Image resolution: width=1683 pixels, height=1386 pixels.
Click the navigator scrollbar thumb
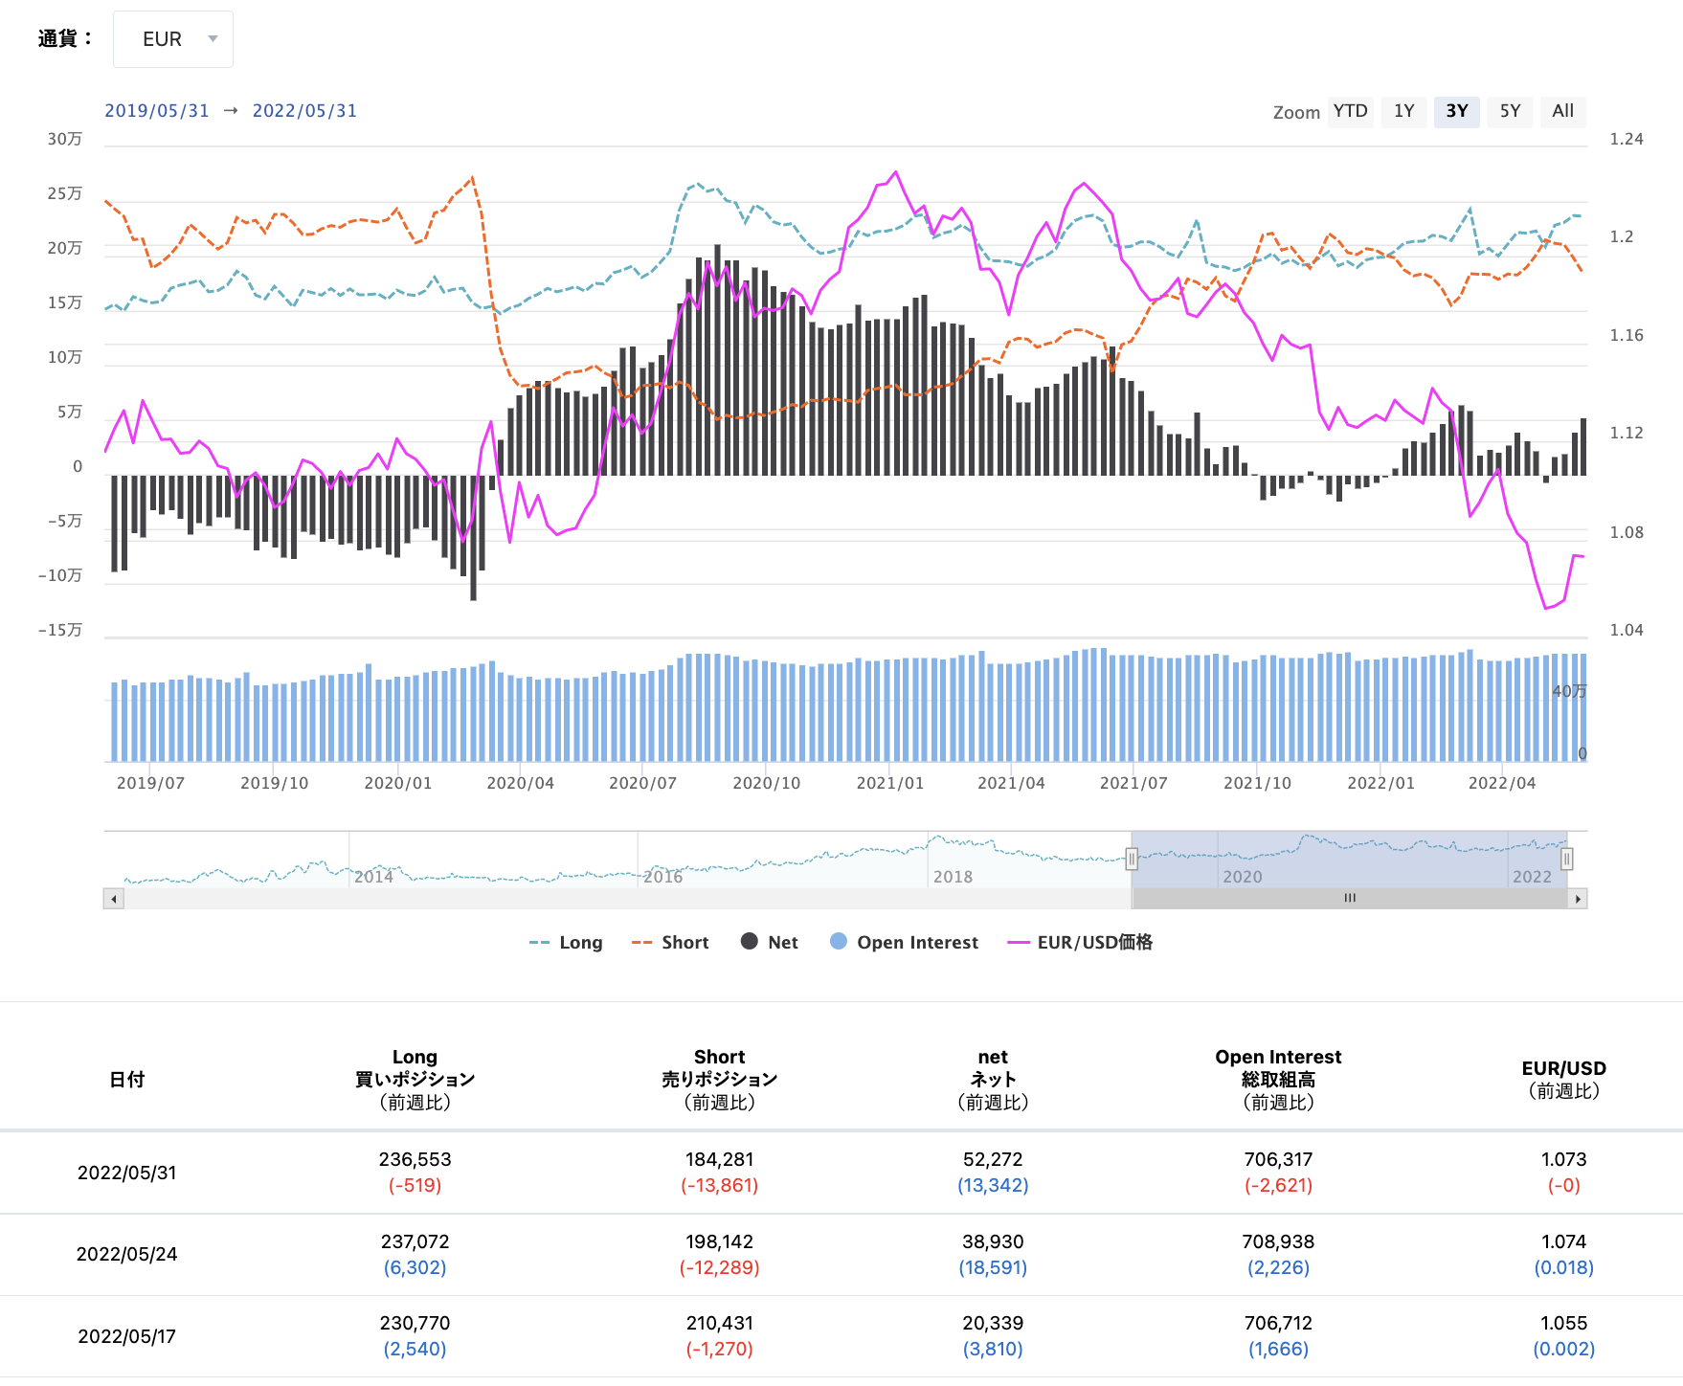pos(1350,899)
